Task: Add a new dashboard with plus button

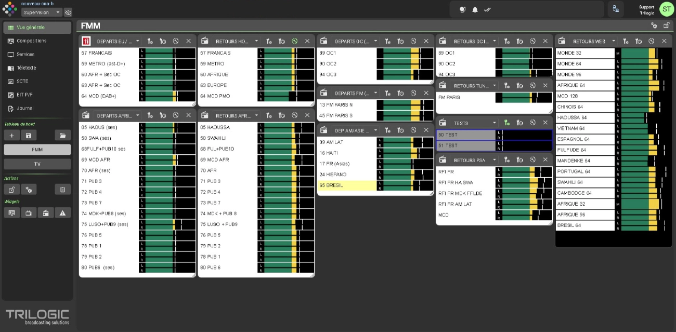Action: (11, 135)
